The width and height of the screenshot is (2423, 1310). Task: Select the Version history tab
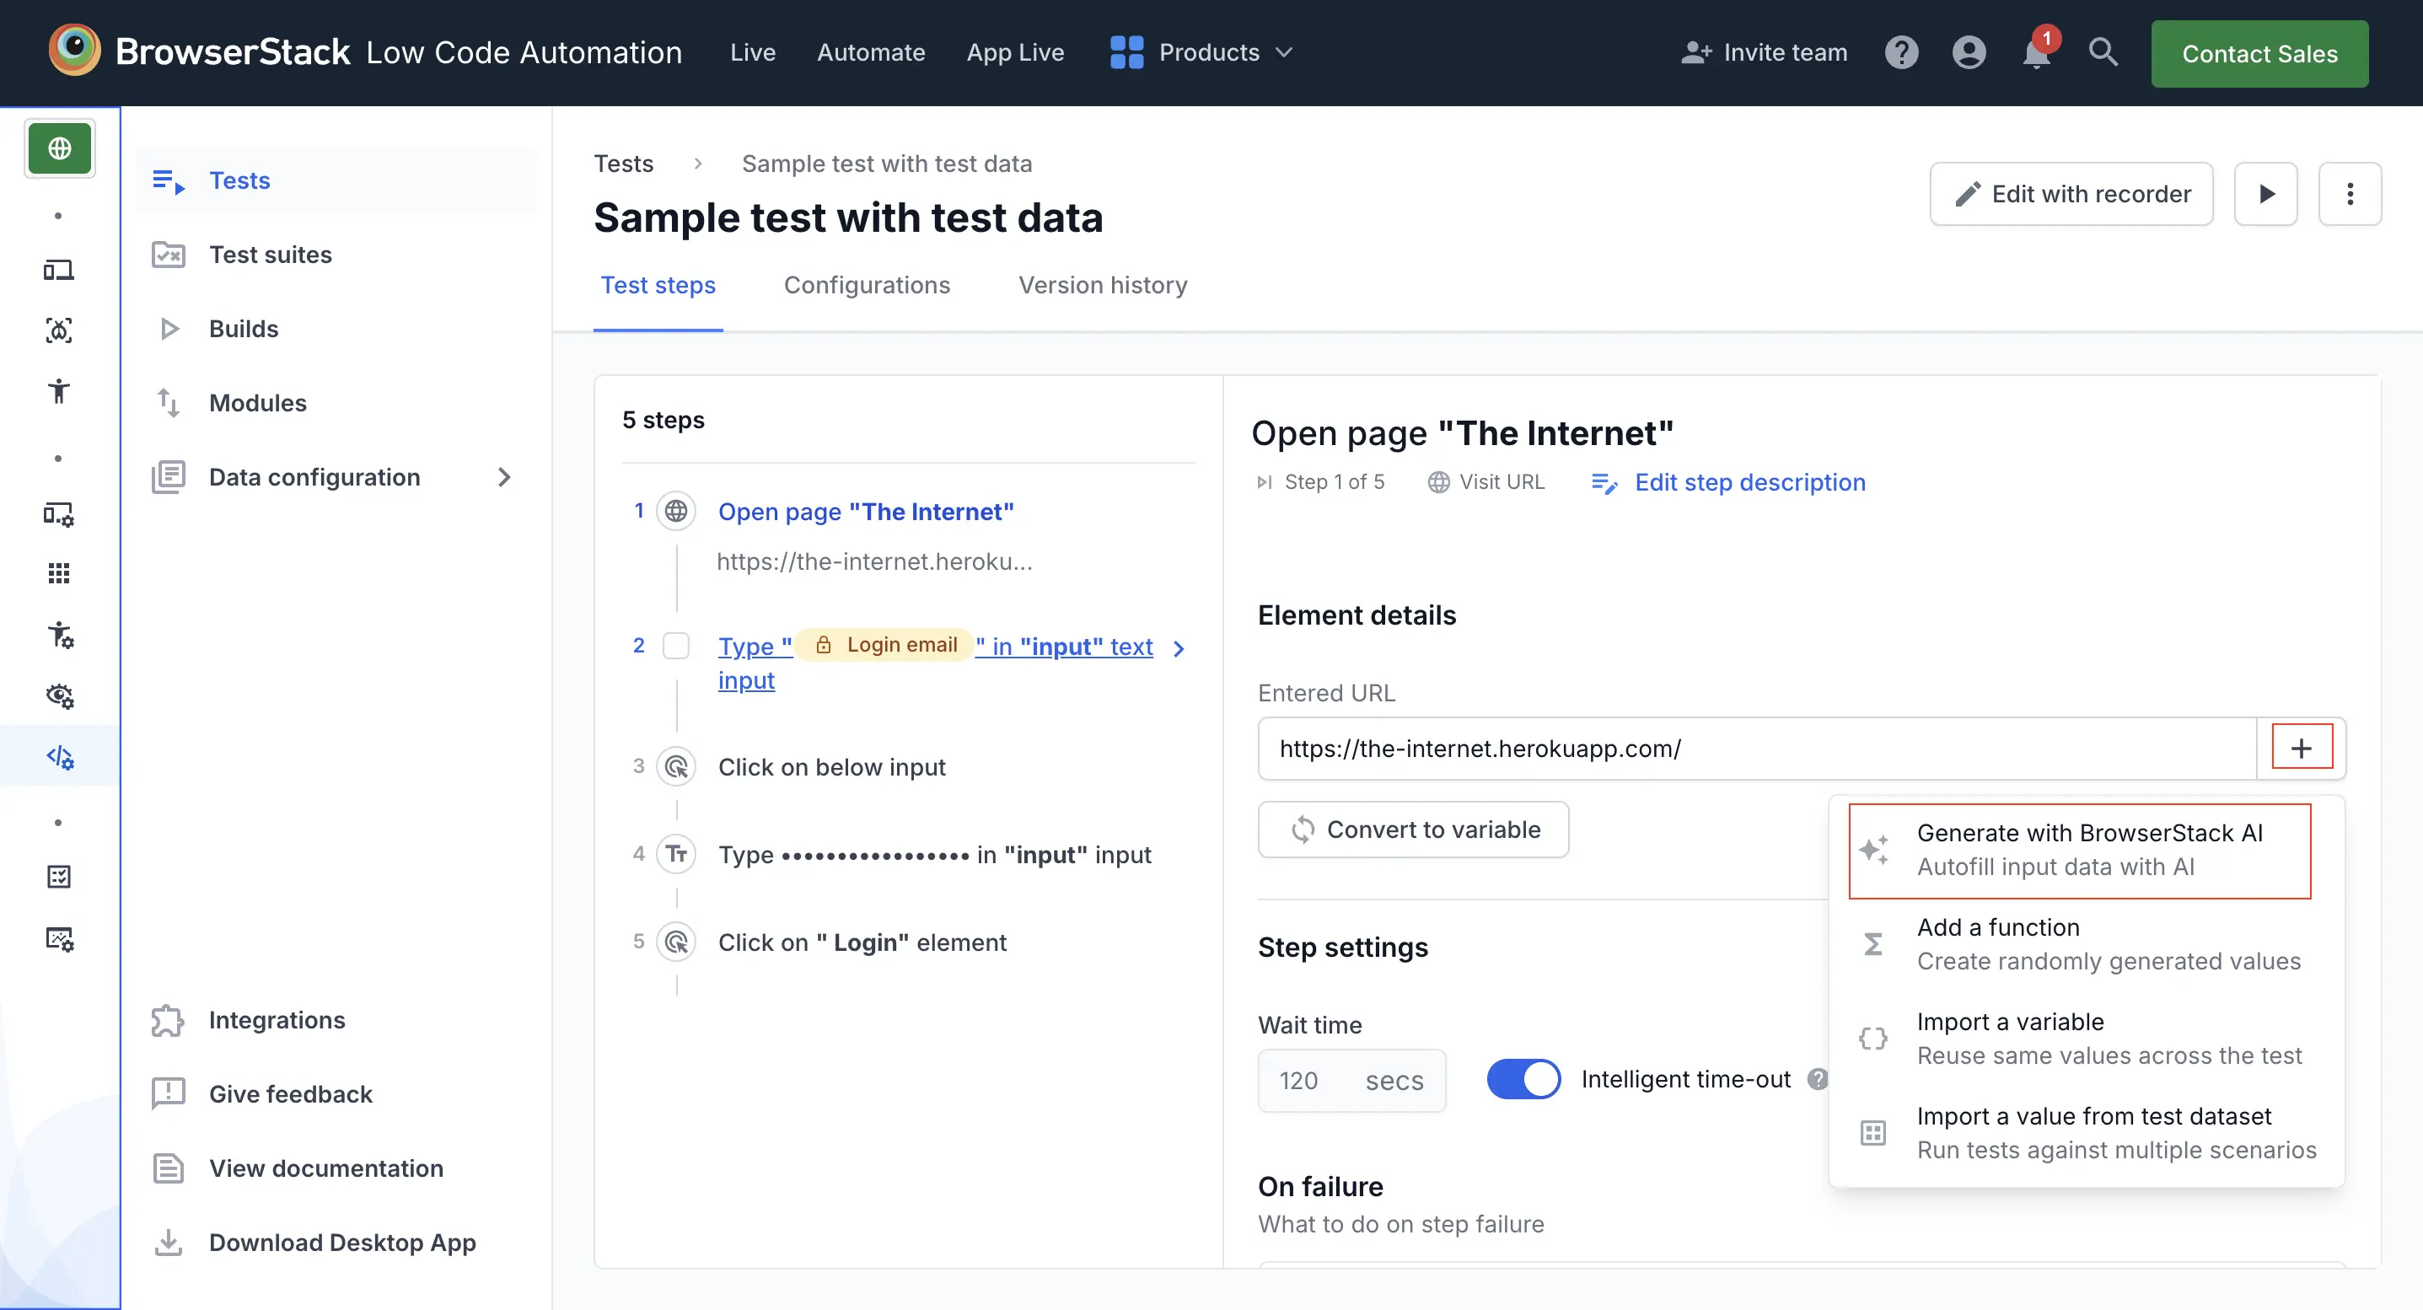point(1104,284)
